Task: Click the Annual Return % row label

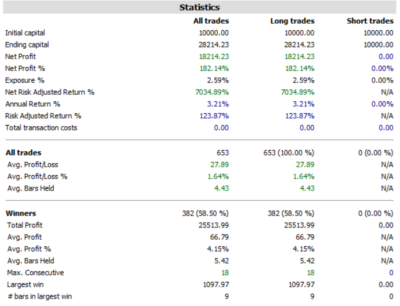Action: coord(32,104)
